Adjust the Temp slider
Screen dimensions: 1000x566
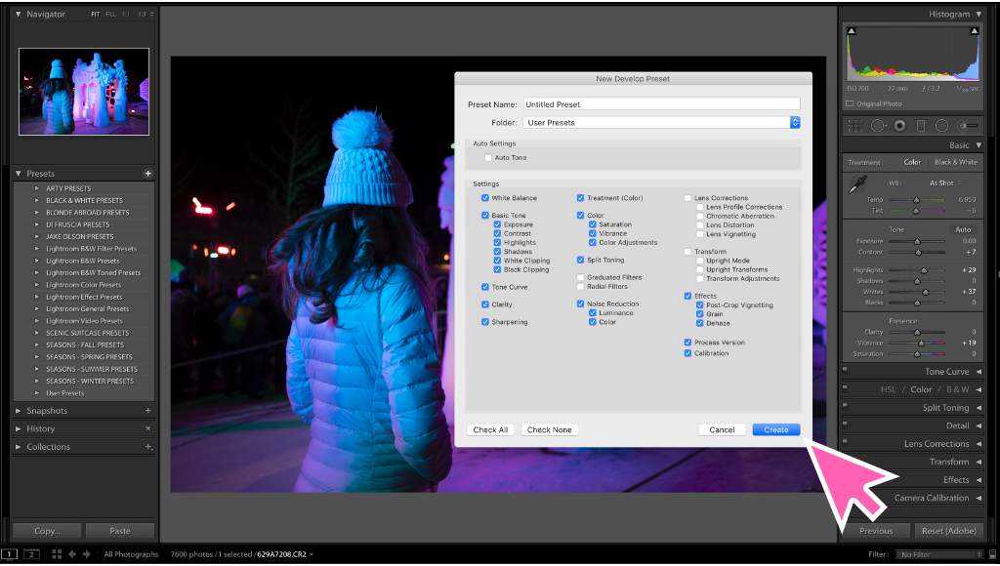pos(916,199)
